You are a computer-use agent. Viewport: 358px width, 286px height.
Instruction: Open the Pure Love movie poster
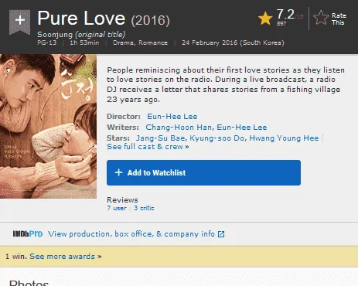(48, 126)
